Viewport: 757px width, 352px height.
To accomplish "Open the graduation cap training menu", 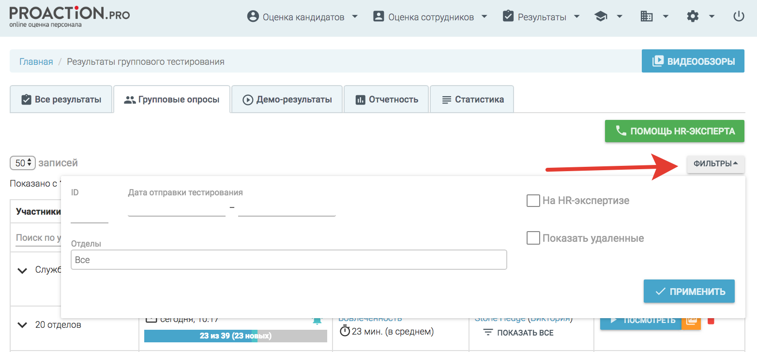I will coord(601,17).
